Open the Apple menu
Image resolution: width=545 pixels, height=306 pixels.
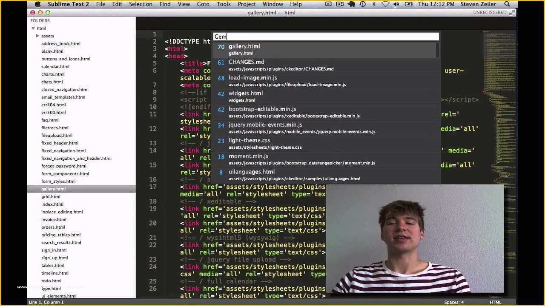click(x=37, y=4)
